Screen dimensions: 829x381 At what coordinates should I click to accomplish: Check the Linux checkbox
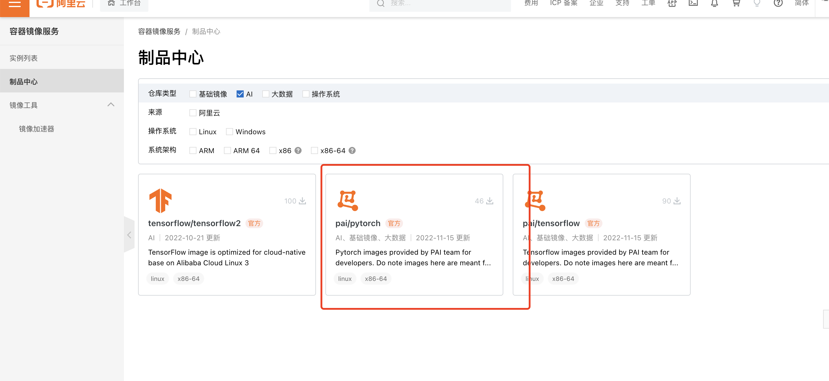[x=193, y=132]
